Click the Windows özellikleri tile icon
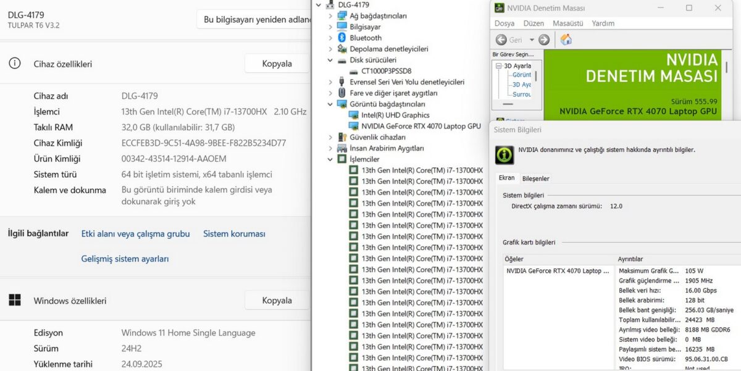741x371 pixels. pos(15,300)
